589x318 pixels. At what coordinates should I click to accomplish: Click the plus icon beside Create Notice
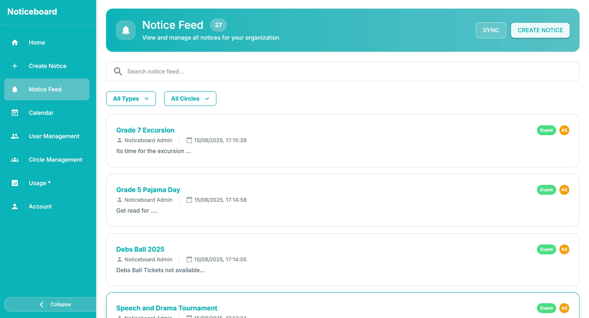click(x=15, y=66)
